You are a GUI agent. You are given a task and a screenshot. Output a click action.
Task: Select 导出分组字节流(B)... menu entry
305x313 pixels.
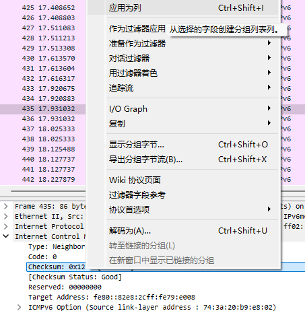[x=182, y=160]
